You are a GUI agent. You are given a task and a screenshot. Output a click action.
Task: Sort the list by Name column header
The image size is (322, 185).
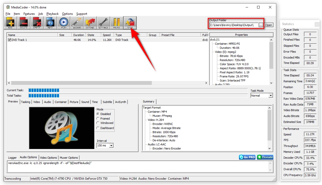32,35
